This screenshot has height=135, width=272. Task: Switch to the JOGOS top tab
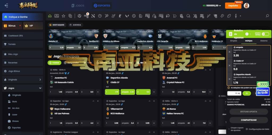78,6
